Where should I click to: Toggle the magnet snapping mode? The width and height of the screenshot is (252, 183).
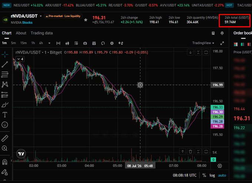pyautogui.click(x=5, y=162)
